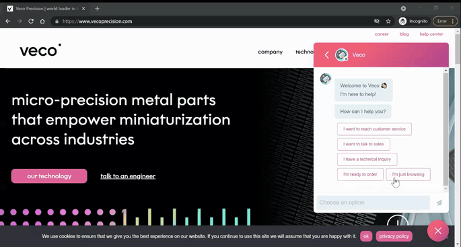
Task: Click the browser home icon
Action: [x=42, y=21]
